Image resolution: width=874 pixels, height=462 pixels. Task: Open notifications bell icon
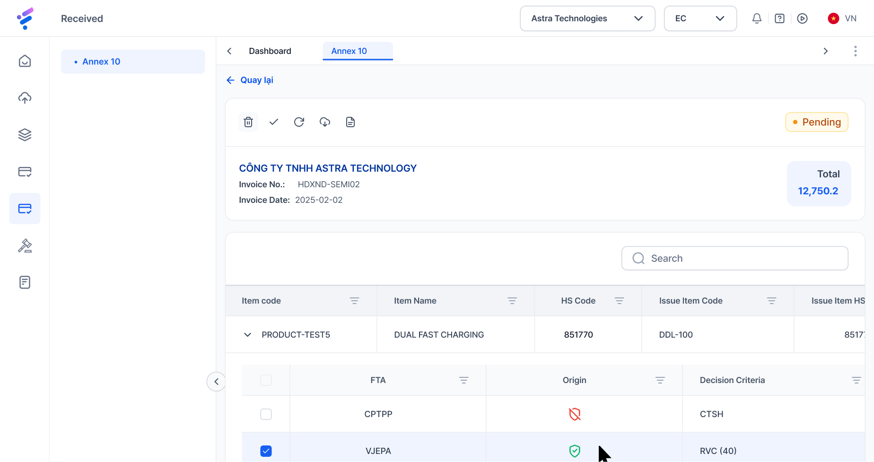pyautogui.click(x=757, y=18)
